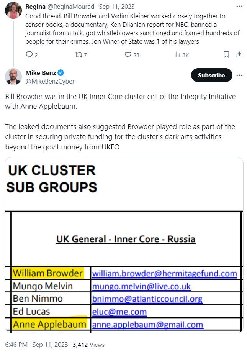Open Mike Benz's profile avatar

click(13, 76)
